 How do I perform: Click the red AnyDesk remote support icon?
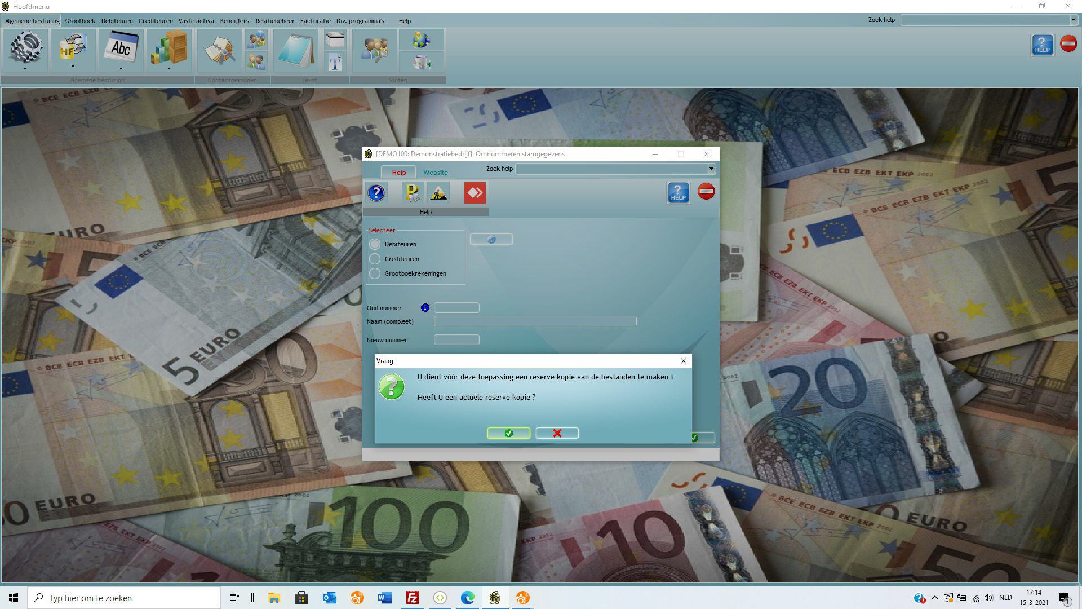(475, 193)
